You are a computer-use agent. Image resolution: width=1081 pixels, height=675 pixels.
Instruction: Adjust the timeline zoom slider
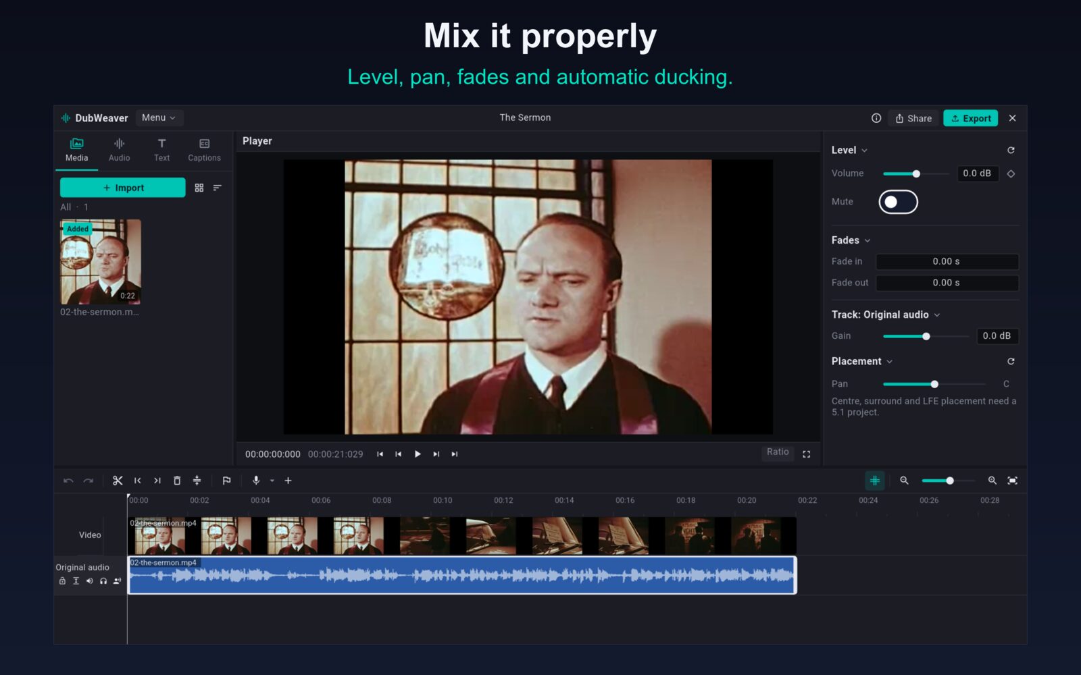(x=948, y=481)
